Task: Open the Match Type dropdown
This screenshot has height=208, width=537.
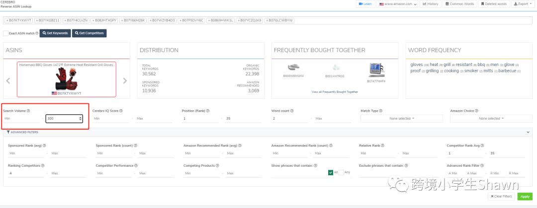Action: click(402, 119)
